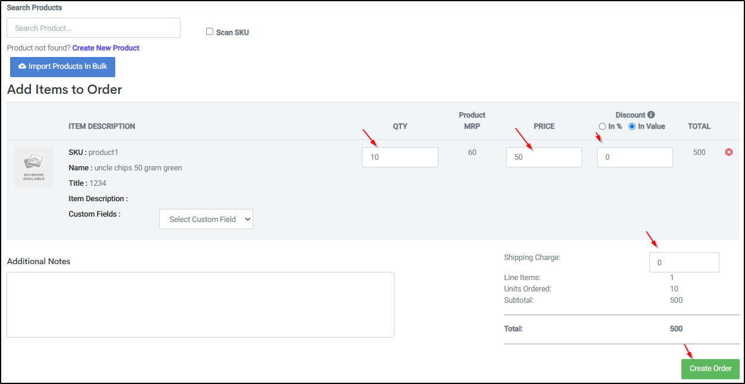This screenshot has height=384, width=745.
Task: Click the QTY input field showing 10
Action: point(400,157)
